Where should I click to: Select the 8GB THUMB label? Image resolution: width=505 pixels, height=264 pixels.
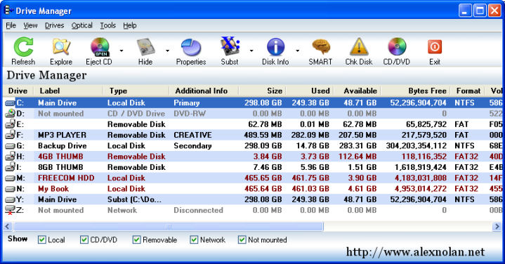[60, 167]
